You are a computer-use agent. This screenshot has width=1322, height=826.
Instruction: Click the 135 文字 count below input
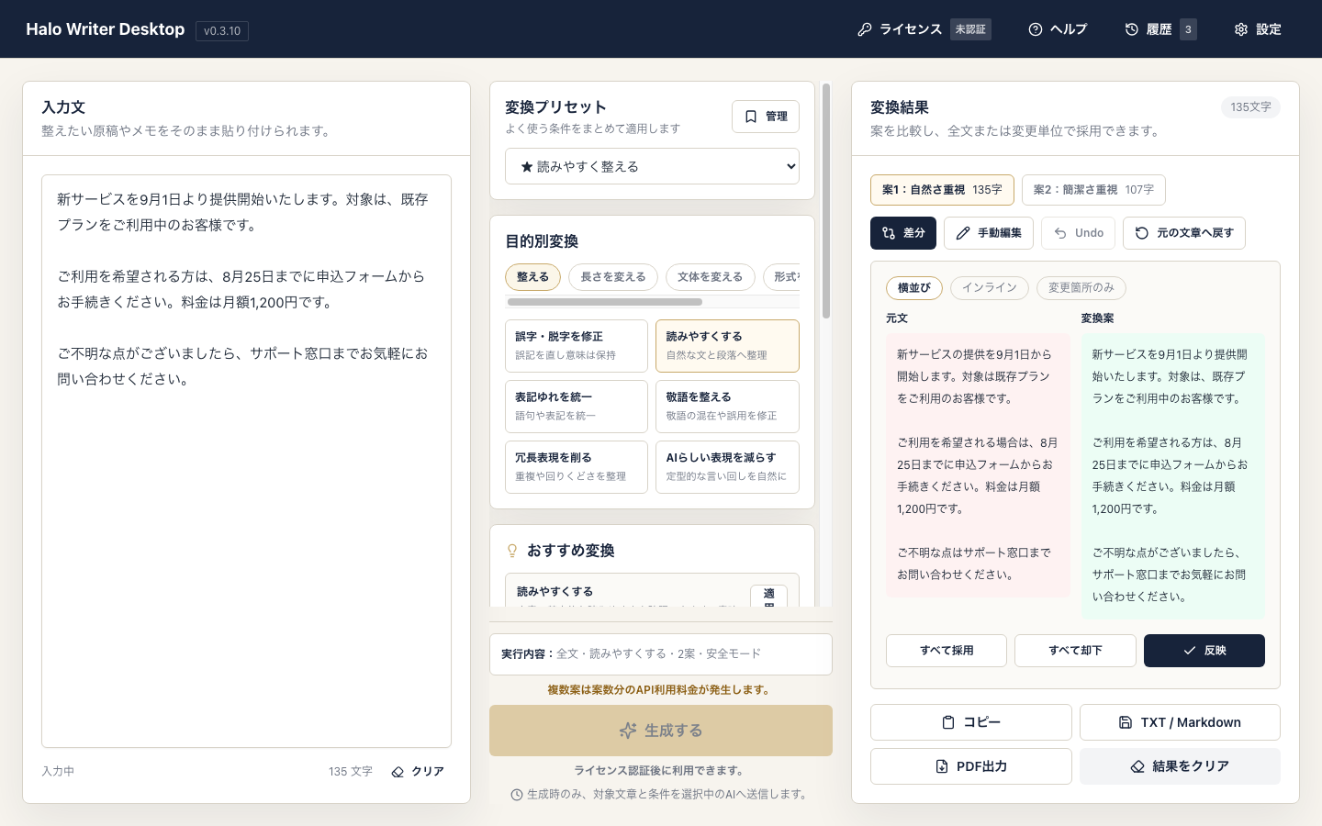[x=351, y=772]
